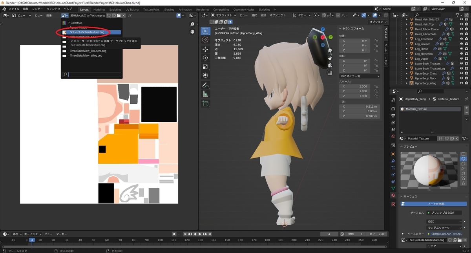471x253 pixels.
Task: Open the レンダー menu
Action: [x=37, y=9]
